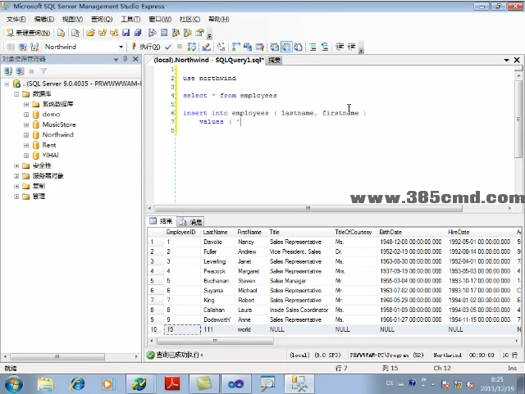The image size is (525, 394).
Task: Click Uncomment Selected Lines icon
Action: coord(325,47)
